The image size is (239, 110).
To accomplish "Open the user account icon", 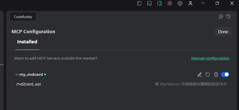I will [190, 3].
